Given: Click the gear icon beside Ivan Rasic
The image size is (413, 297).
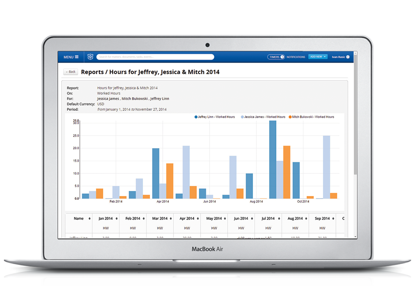Looking at the screenshot, I should click(x=348, y=57).
